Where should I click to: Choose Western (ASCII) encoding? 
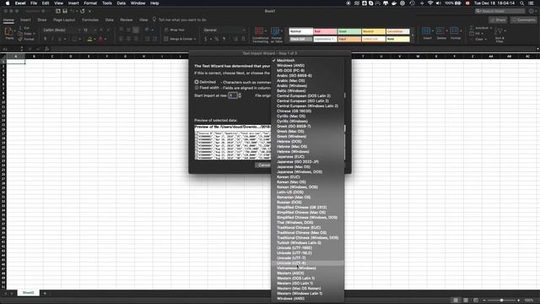point(307,273)
